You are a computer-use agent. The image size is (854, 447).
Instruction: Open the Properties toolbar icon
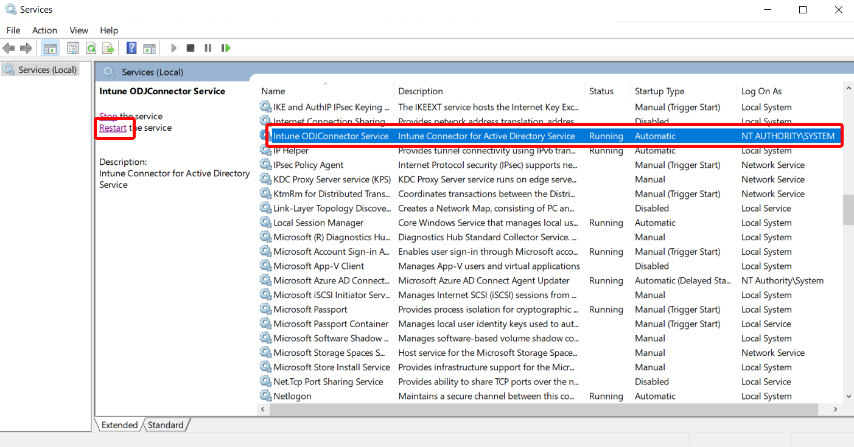pos(73,48)
